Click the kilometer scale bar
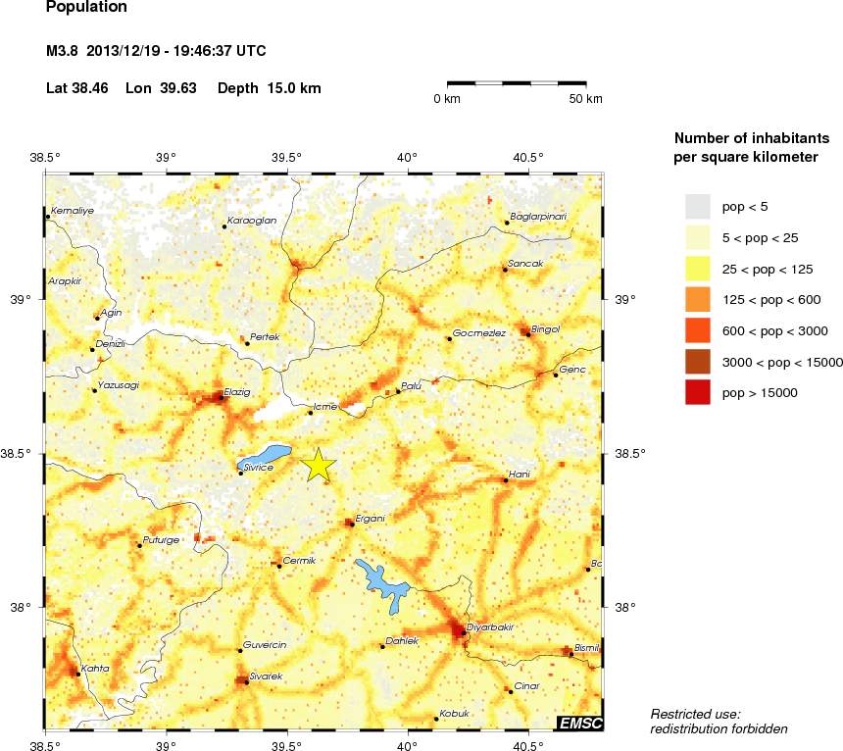 [517, 84]
